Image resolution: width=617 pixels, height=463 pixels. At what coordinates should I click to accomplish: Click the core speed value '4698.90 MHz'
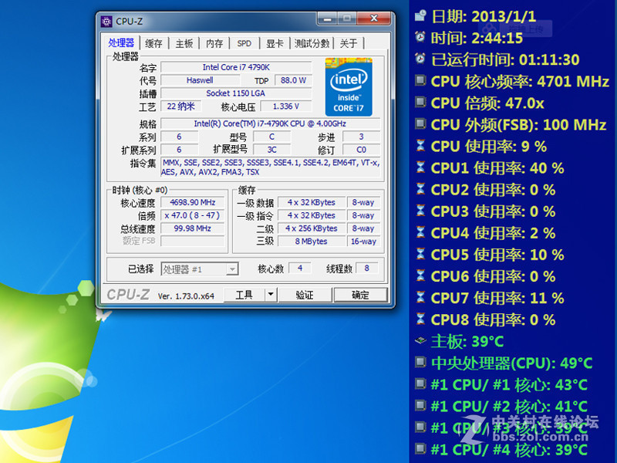192,202
